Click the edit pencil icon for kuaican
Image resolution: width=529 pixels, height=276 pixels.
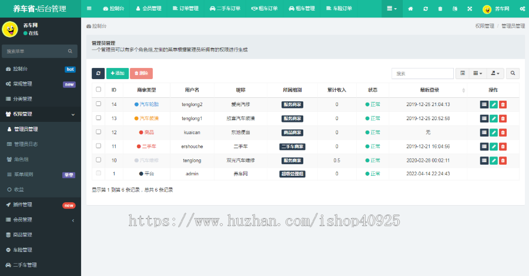pos(494,132)
